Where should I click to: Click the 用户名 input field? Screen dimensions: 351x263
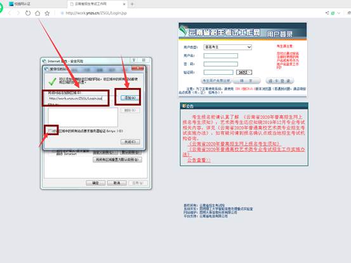221,56
